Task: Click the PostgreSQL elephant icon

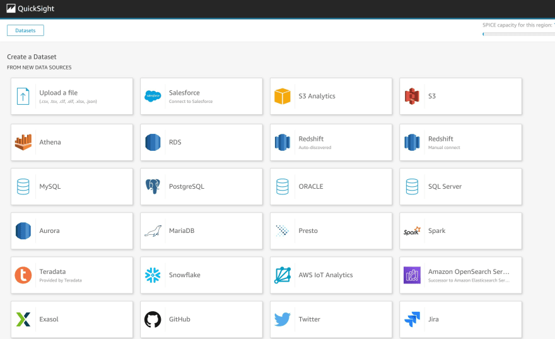Action: coord(153,186)
